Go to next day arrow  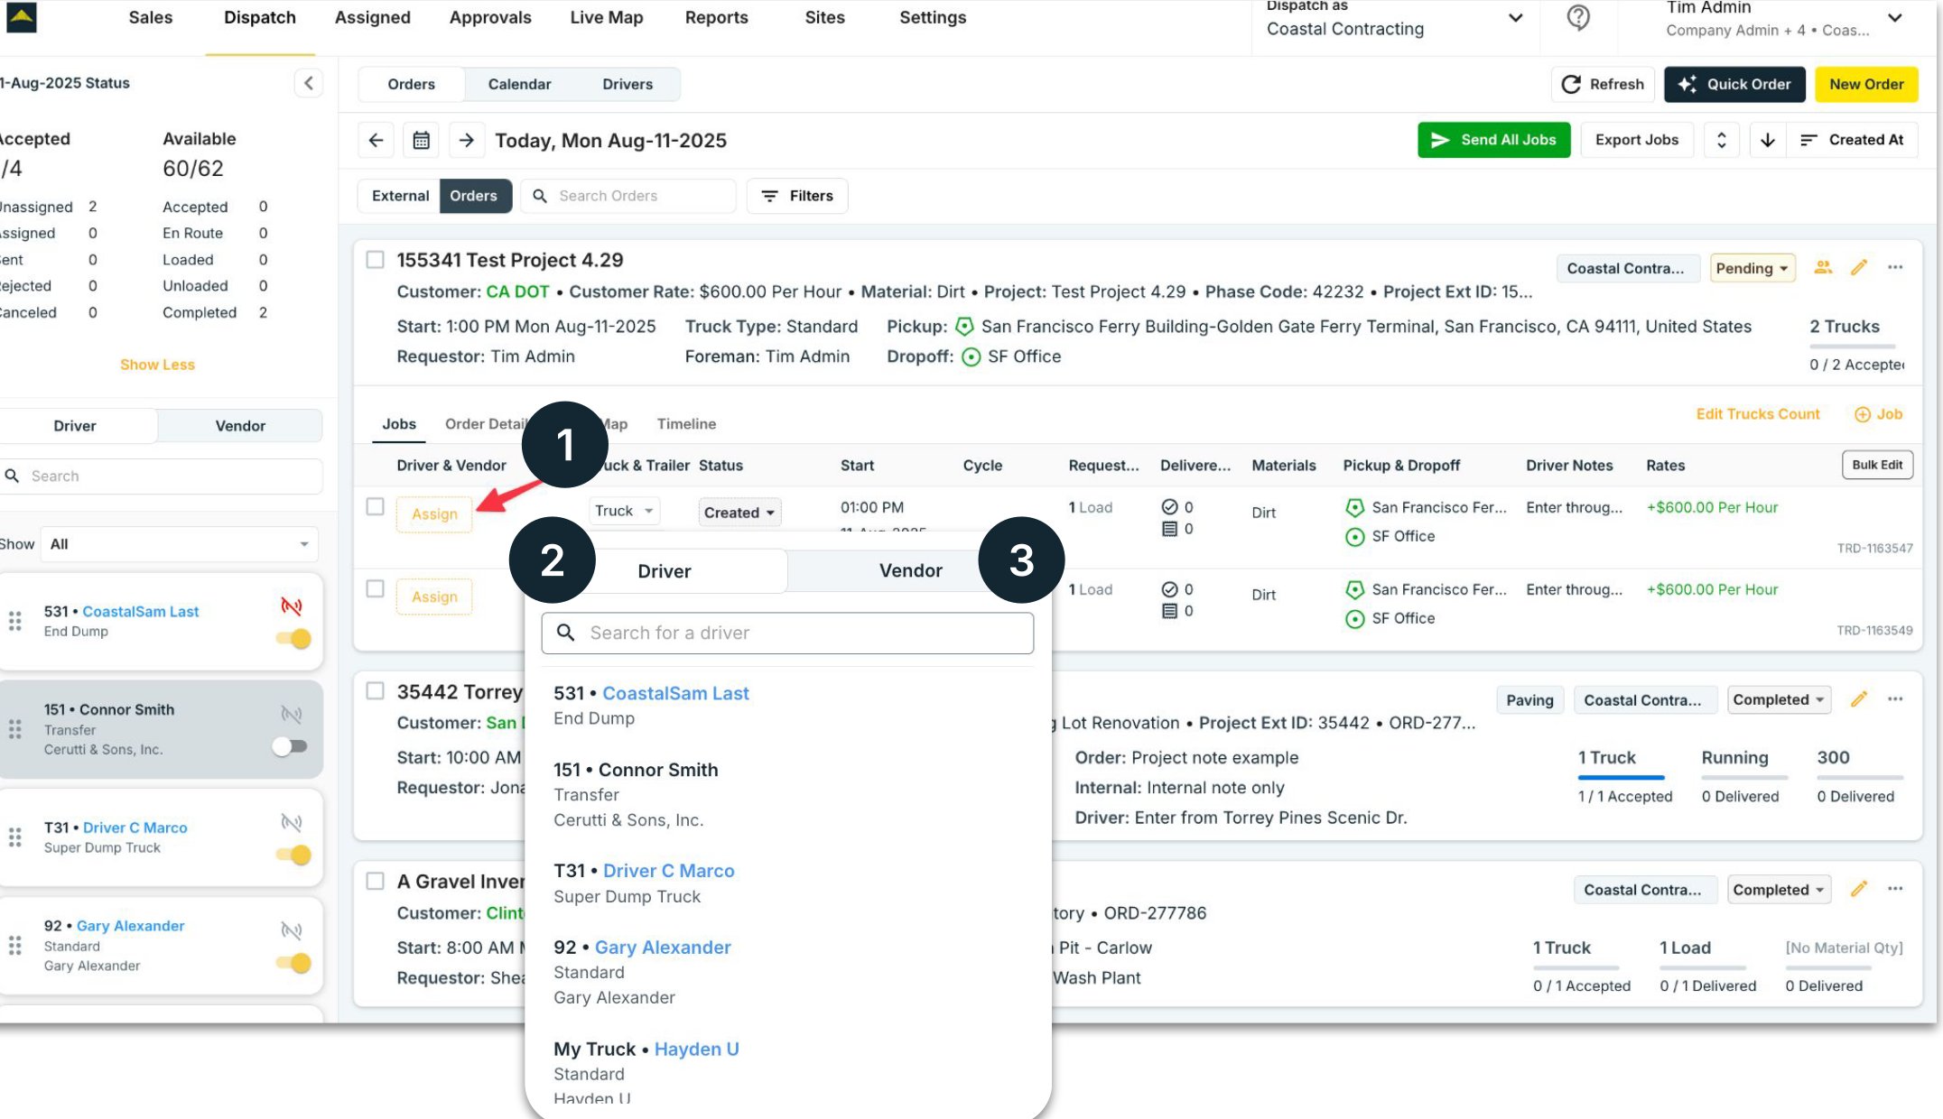466,140
